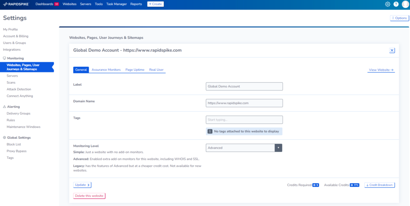Switch to the Real User tab
Screen dimensions: 410x206
point(157,70)
